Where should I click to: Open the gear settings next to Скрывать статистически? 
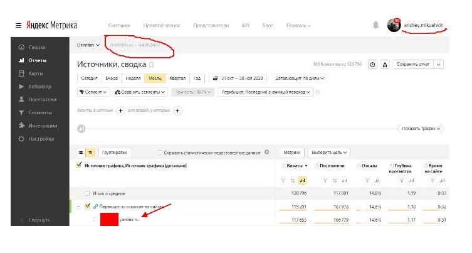[x=266, y=153]
